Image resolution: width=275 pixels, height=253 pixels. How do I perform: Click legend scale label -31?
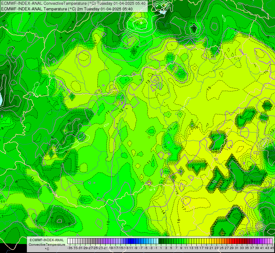[80, 248]
